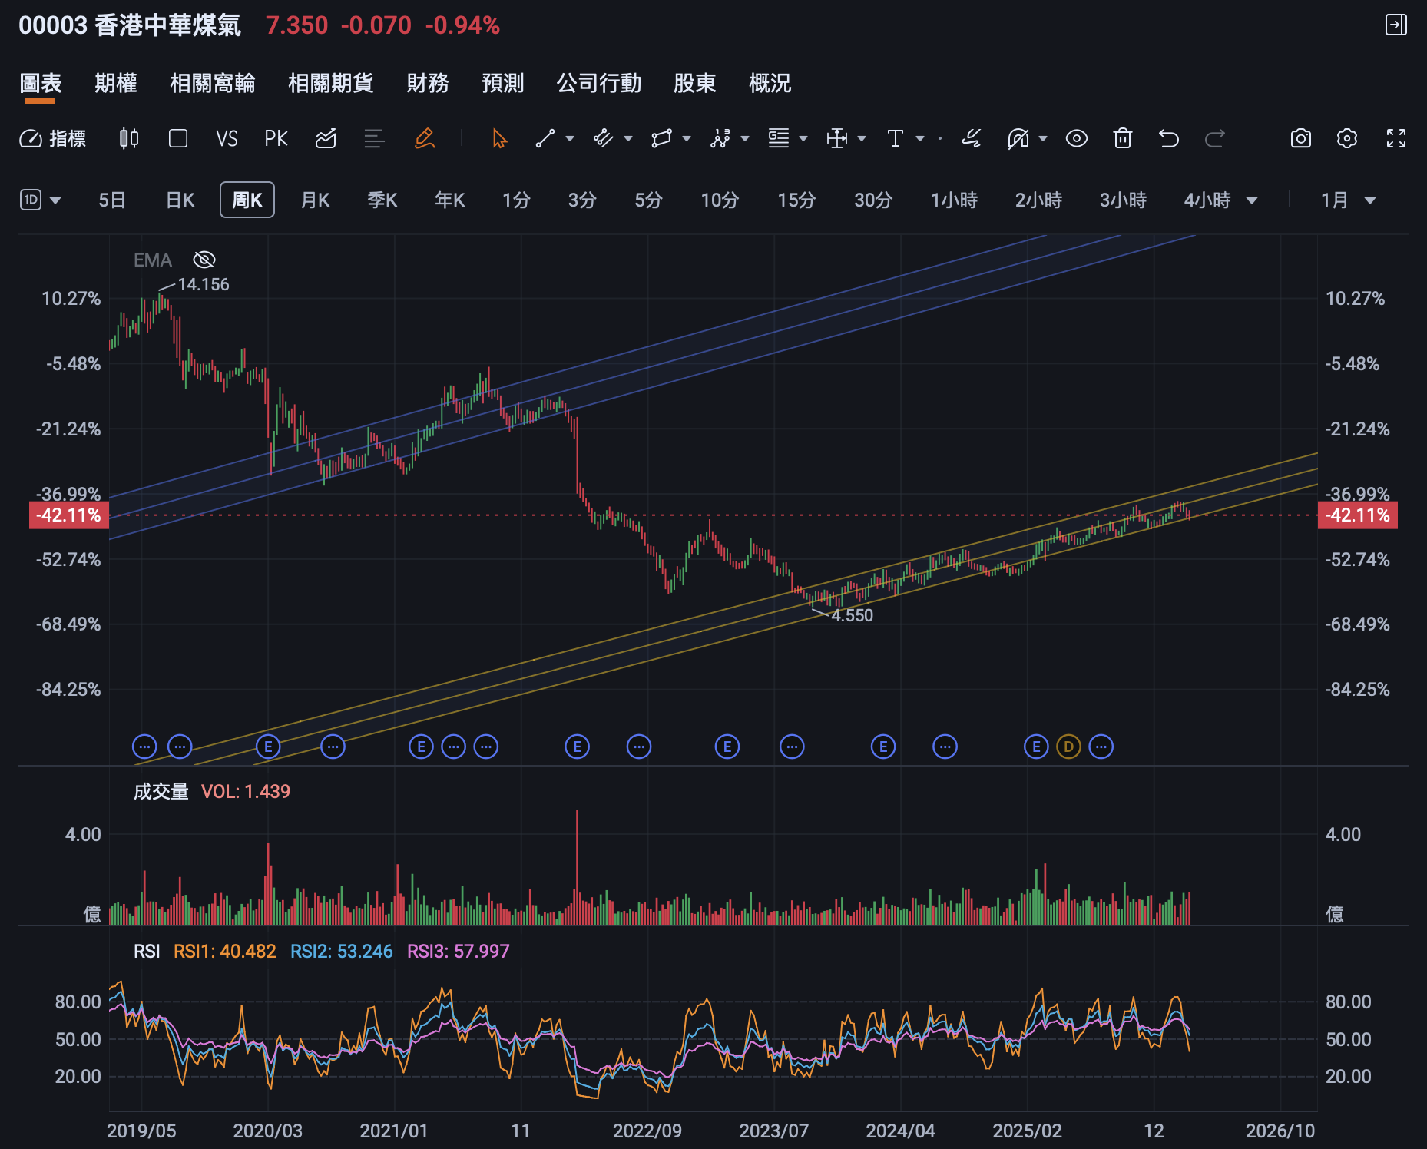The width and height of the screenshot is (1427, 1149).
Task: Take a chart screenshot with camera icon
Action: [1301, 138]
